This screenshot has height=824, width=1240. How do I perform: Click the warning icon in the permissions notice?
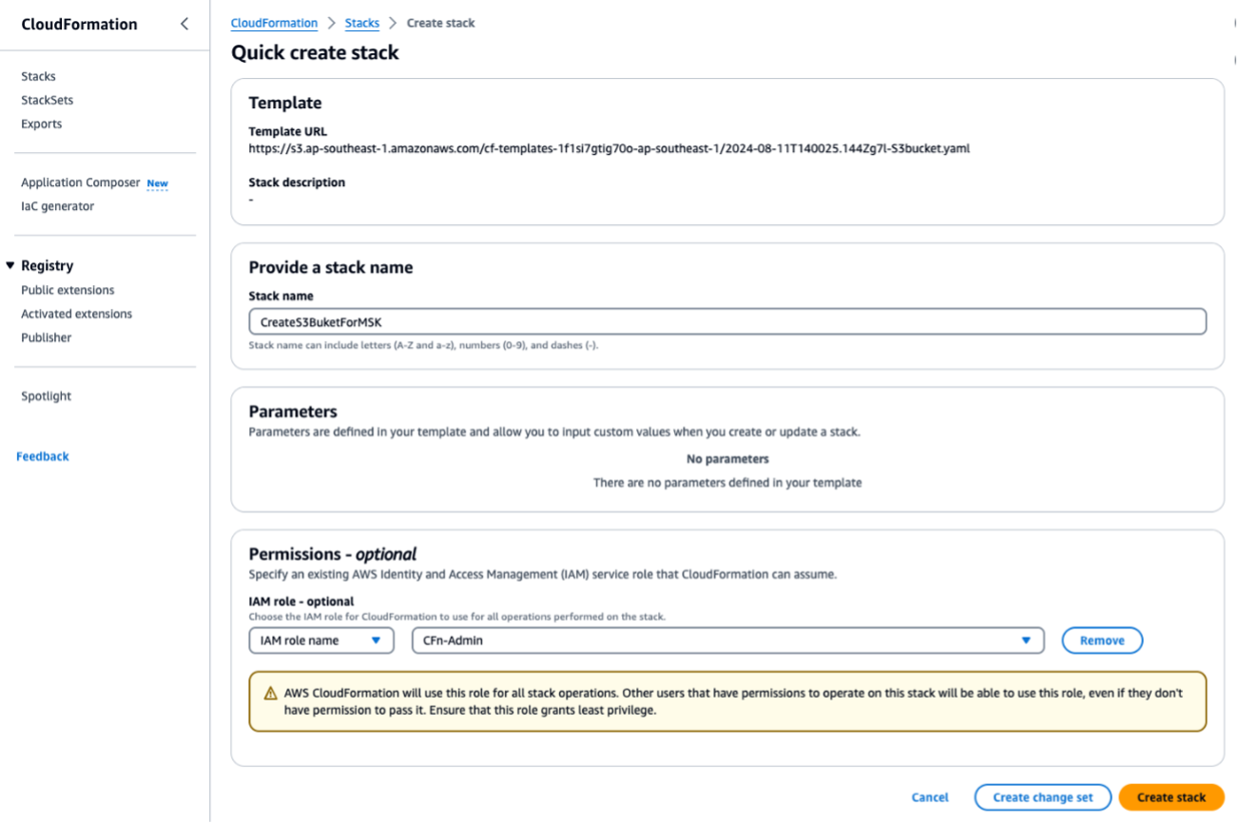click(268, 694)
